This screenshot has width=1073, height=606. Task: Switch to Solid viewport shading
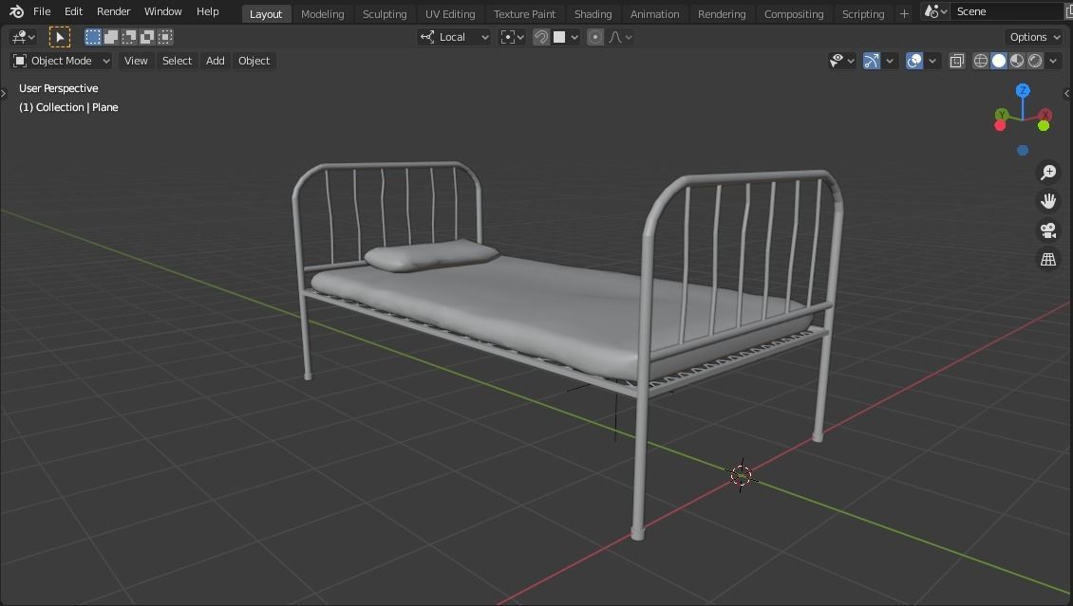coord(999,61)
